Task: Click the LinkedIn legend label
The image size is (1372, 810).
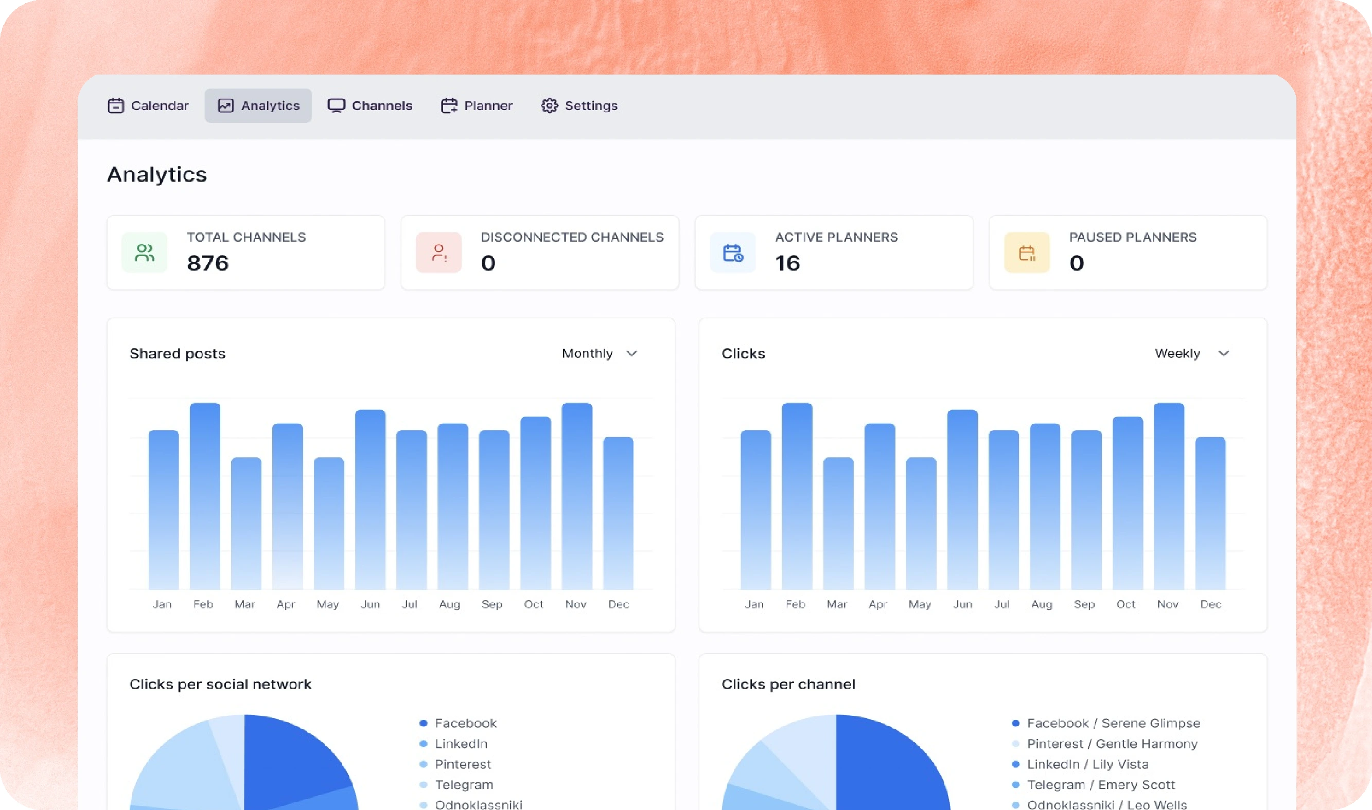Action: point(461,744)
